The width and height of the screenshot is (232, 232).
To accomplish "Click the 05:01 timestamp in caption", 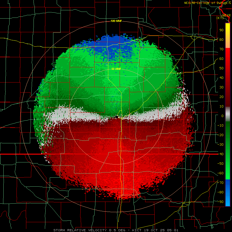I will (172, 230).
